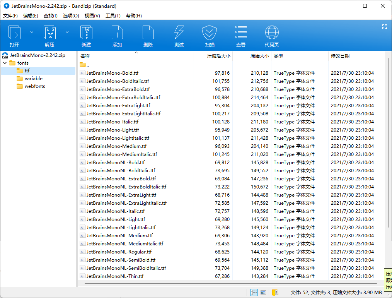Click the Extract (解压) toolbar icon
The image size is (392, 298).
(x=49, y=32)
